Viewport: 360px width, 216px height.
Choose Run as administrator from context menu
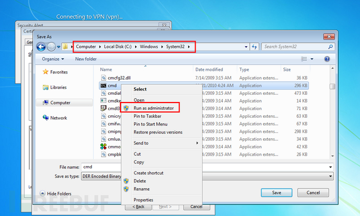tap(153, 108)
